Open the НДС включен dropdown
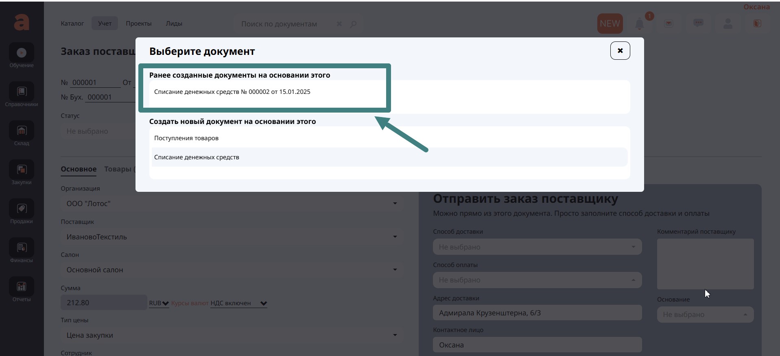Image resolution: width=780 pixels, height=356 pixels. [x=239, y=303]
